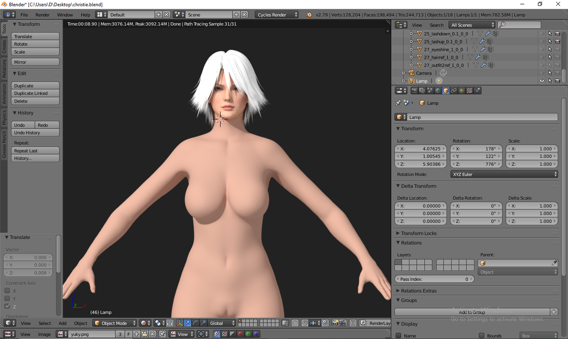The height and width of the screenshot is (339, 568).
Task: Click the pin image icon in image editor
Action: (162, 334)
